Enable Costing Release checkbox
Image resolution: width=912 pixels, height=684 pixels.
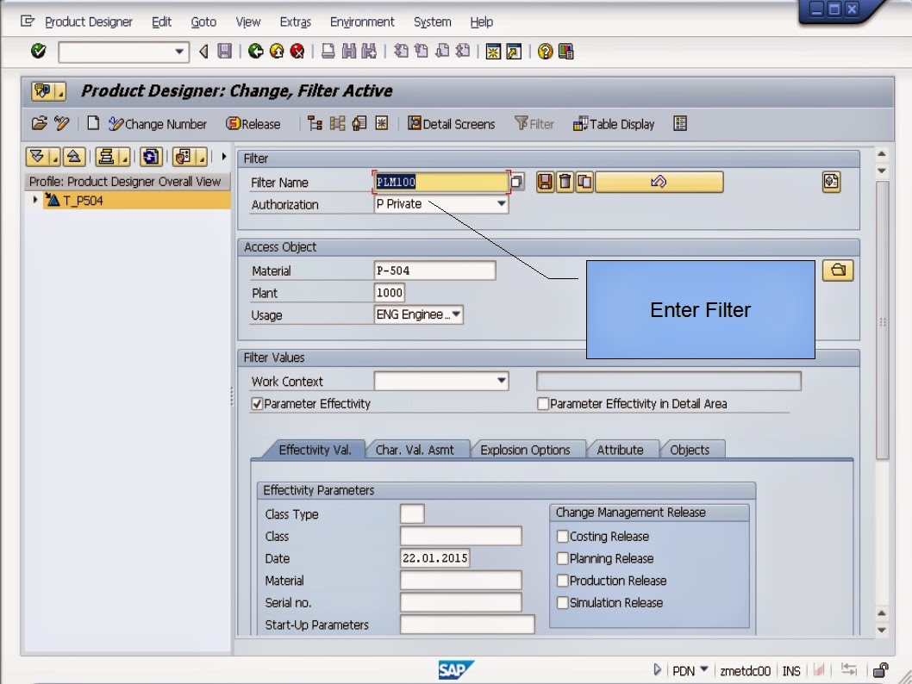coord(563,536)
